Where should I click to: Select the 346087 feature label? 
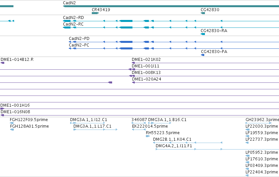pos(139,120)
